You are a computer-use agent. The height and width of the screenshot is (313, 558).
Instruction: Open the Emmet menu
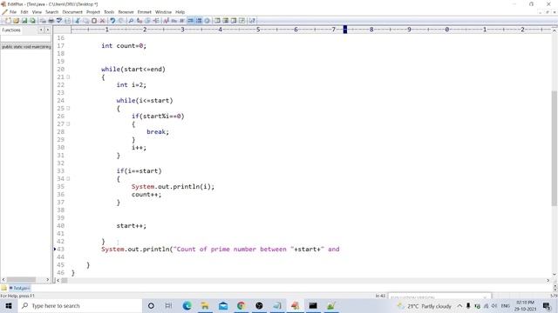tap(144, 12)
